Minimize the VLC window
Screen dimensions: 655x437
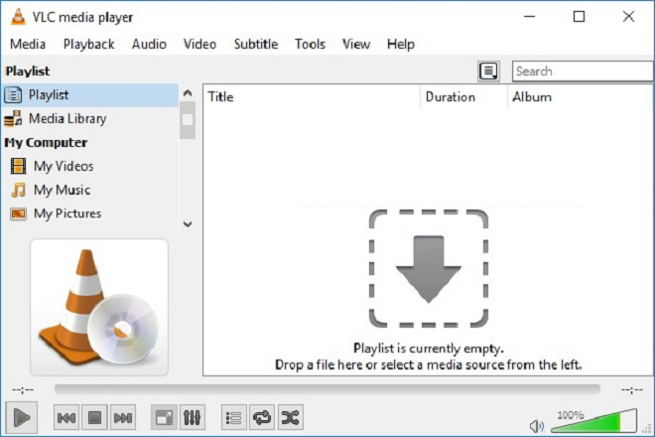(x=530, y=17)
